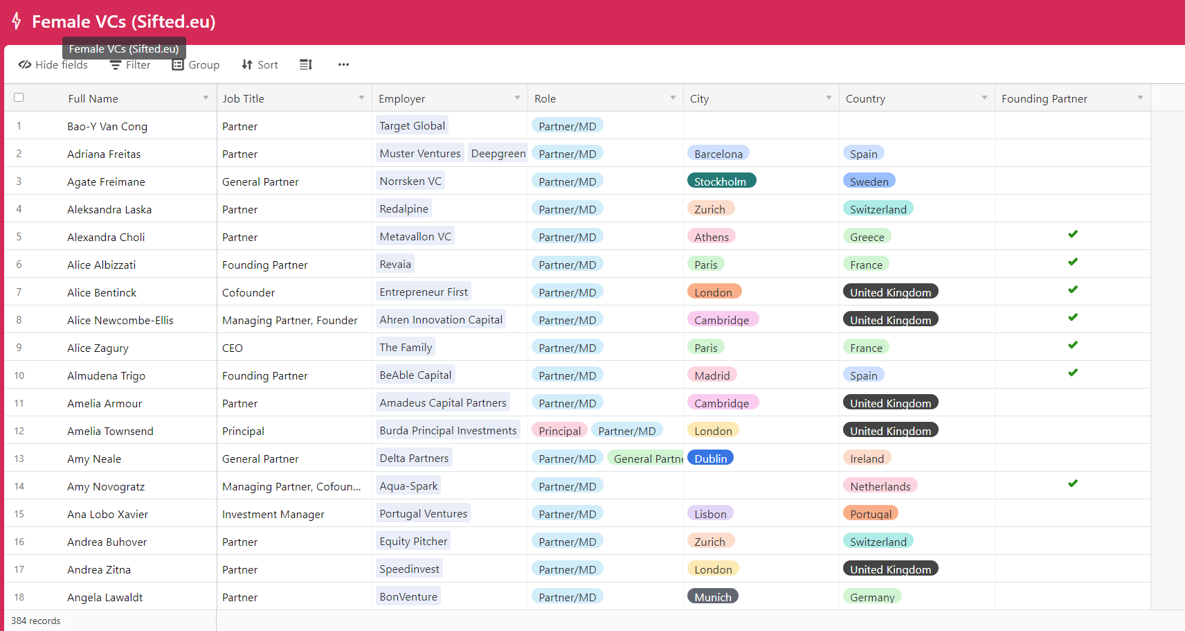Select the Cofounder job title cell
Screen dimensions: 1185x631
[x=294, y=292]
